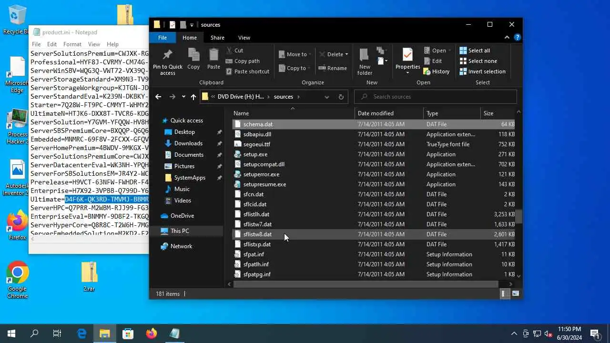Switch to Large icons view layout
The width and height of the screenshot is (610, 343).
[515, 294]
